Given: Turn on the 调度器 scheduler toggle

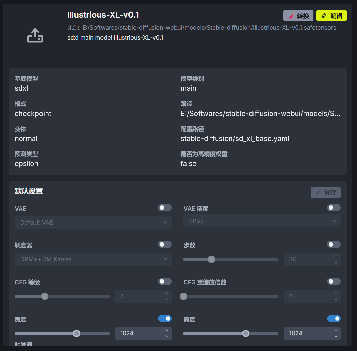Looking at the screenshot, I should tap(165, 244).
